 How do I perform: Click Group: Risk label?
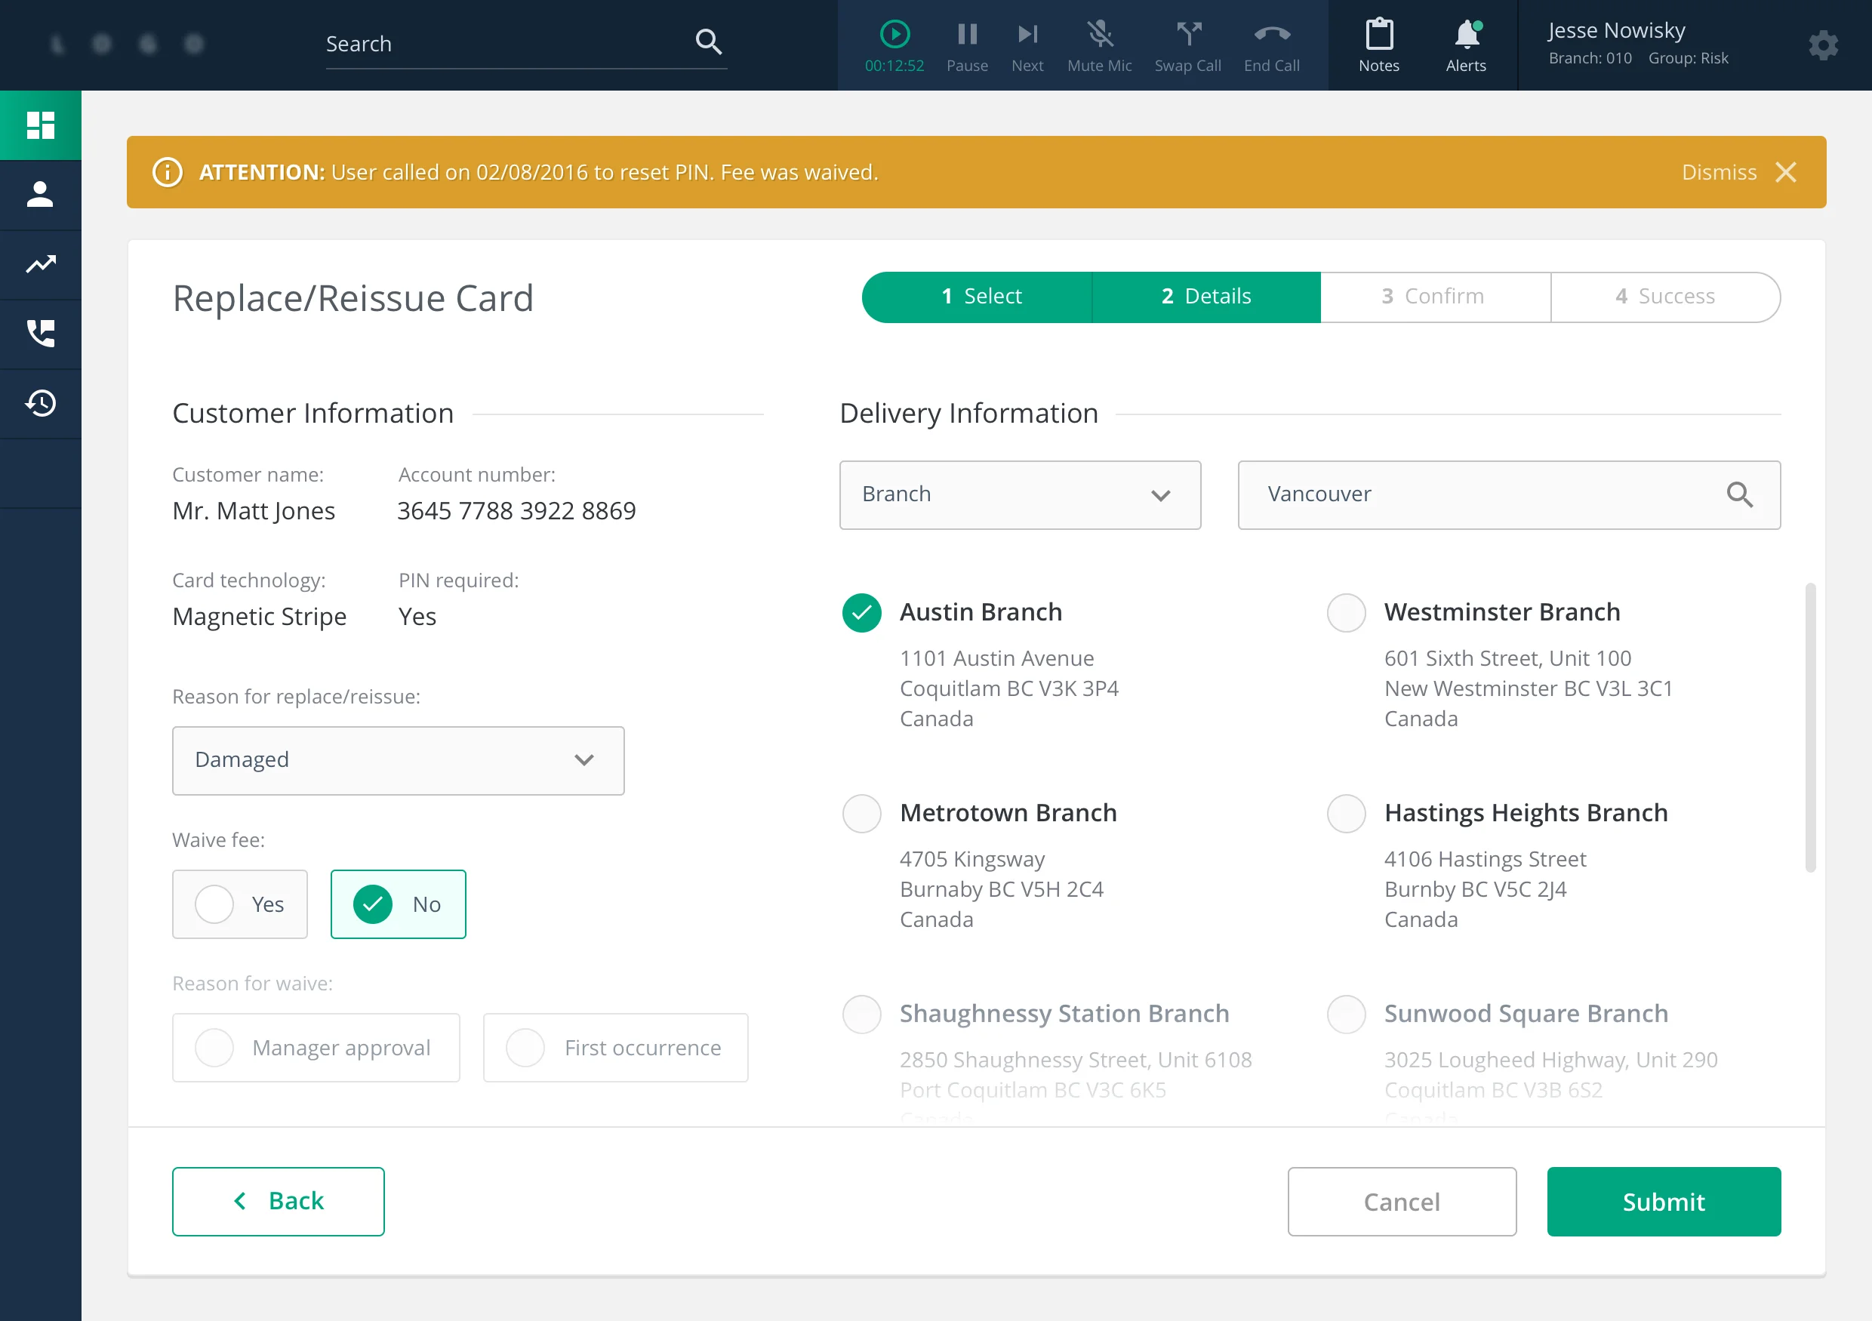point(1688,58)
